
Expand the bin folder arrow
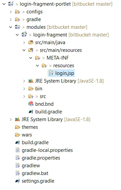(x=24, y=89)
